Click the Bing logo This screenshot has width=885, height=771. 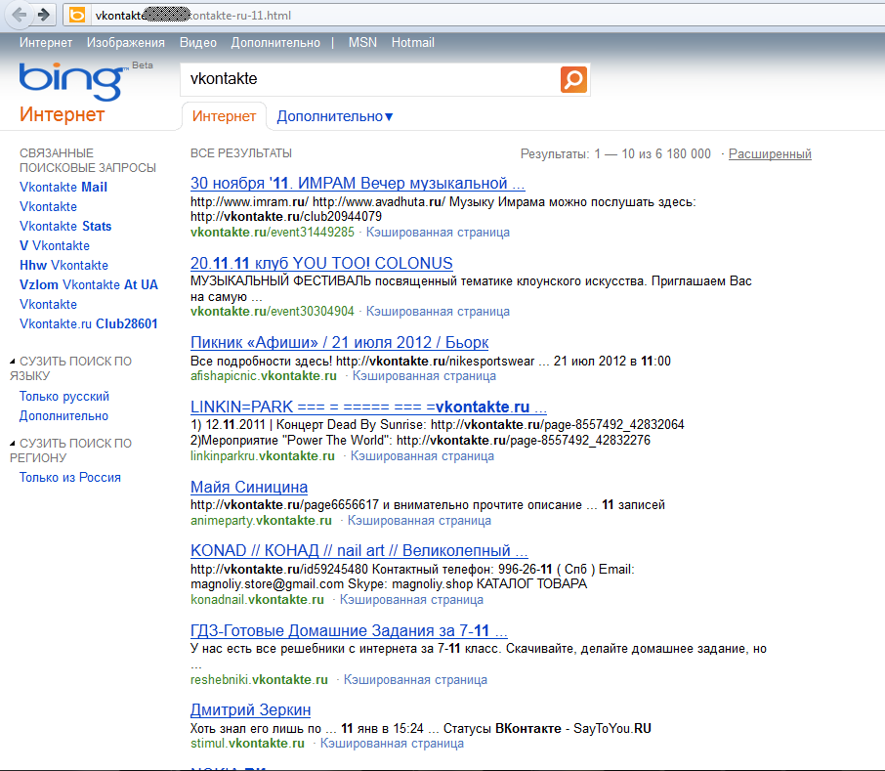pos(70,81)
